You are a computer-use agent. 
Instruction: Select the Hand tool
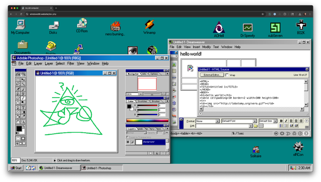(x=18, y=122)
